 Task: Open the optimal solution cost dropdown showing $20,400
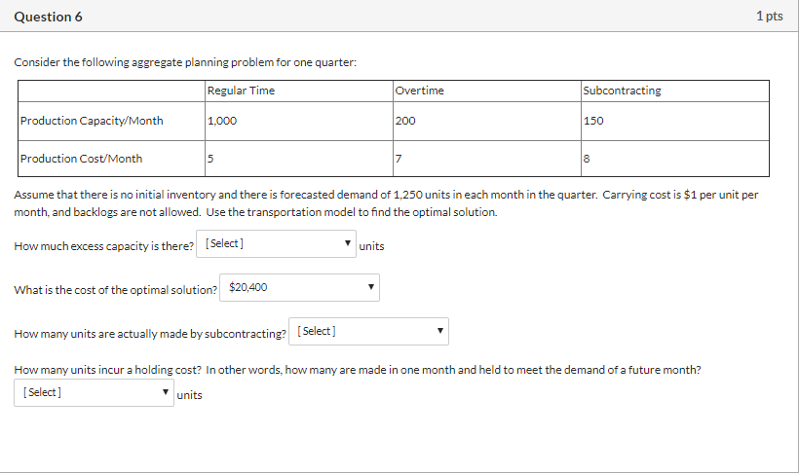coord(299,288)
